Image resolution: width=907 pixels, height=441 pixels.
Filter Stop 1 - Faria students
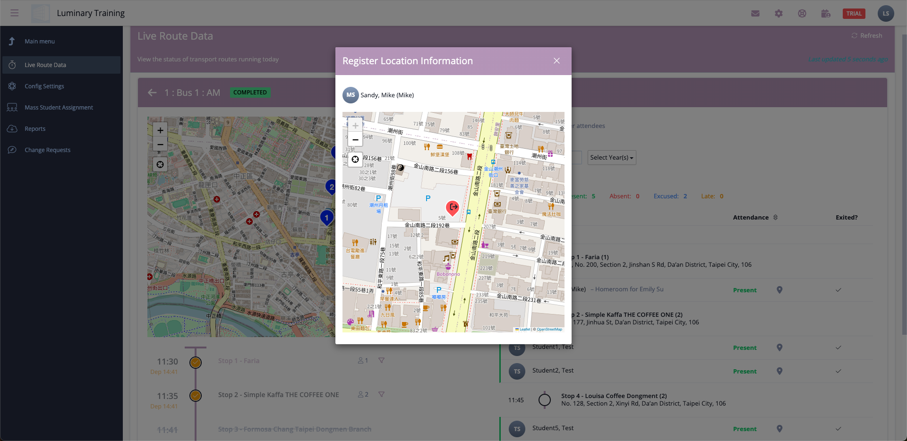(381, 360)
